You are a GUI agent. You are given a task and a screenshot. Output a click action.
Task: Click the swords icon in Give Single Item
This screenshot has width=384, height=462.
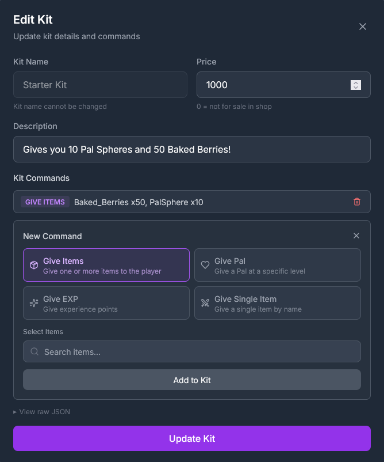pos(205,303)
